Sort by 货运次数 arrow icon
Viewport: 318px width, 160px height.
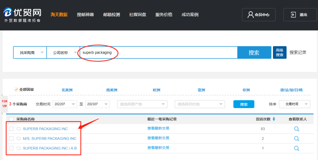(274, 119)
